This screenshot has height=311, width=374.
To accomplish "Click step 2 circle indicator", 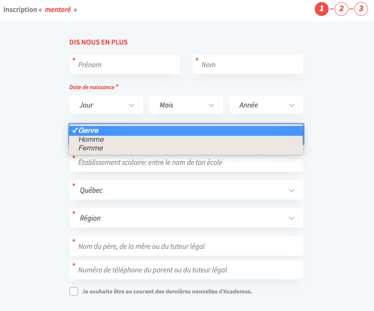I will coord(341,9).
